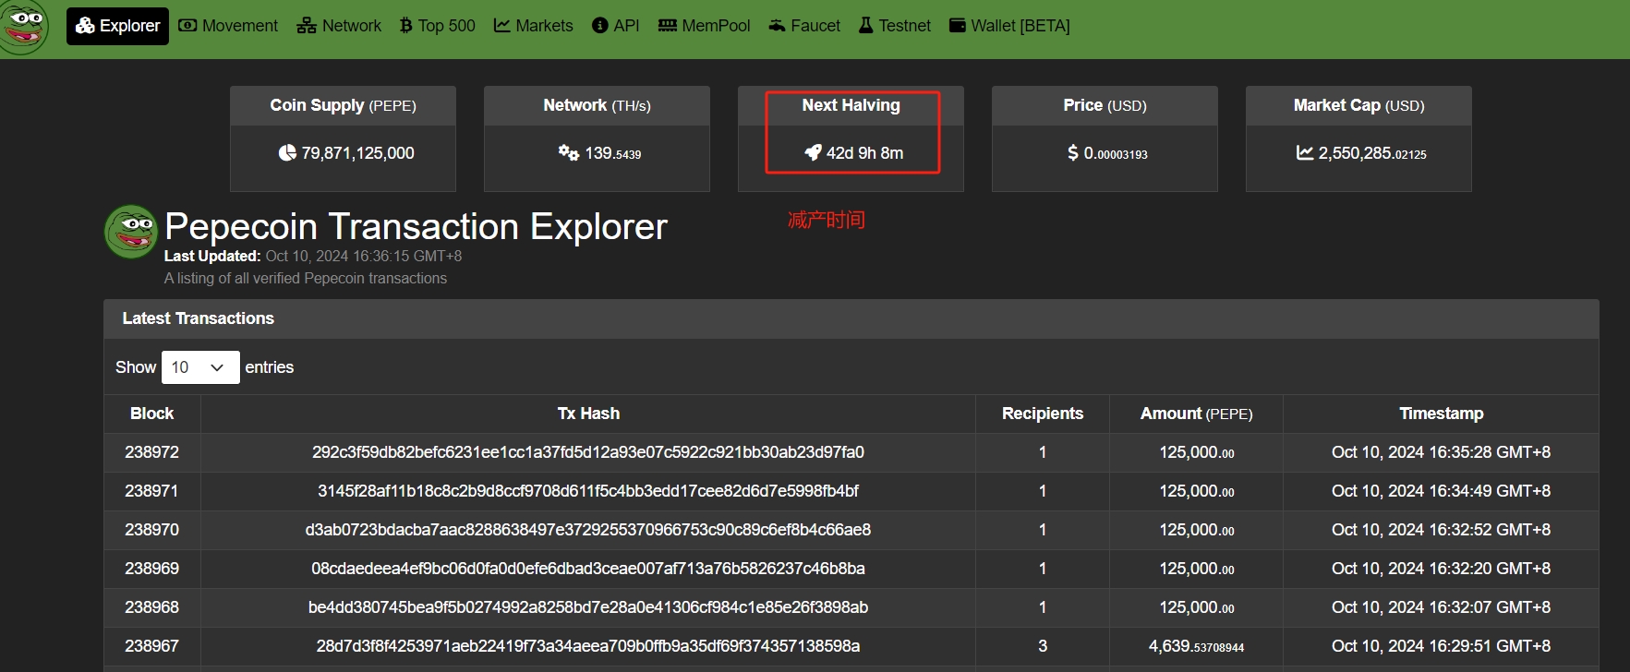Screen dimensions: 1630x672
Task: Open block 238971
Action: [x=152, y=491]
